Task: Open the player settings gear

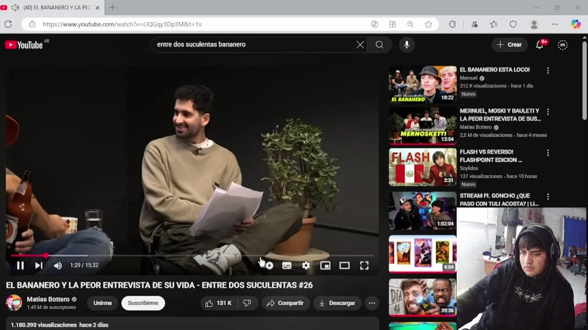Action: click(306, 265)
